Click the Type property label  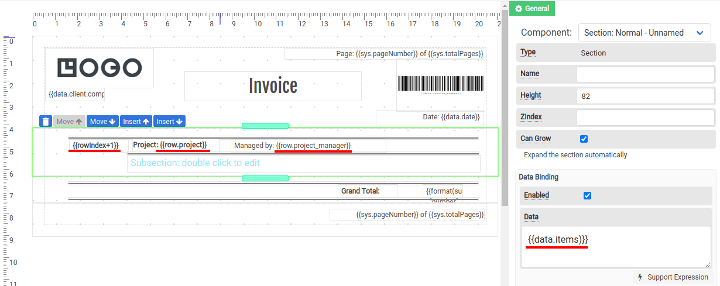pos(528,53)
